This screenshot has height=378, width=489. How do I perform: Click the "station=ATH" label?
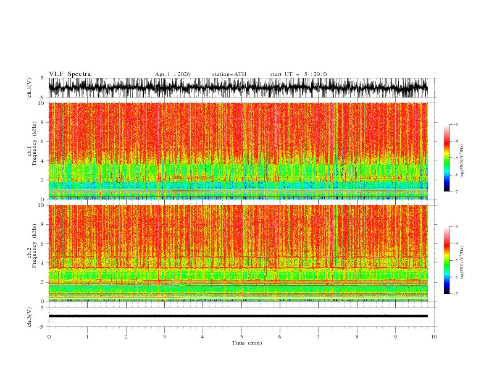229,74
